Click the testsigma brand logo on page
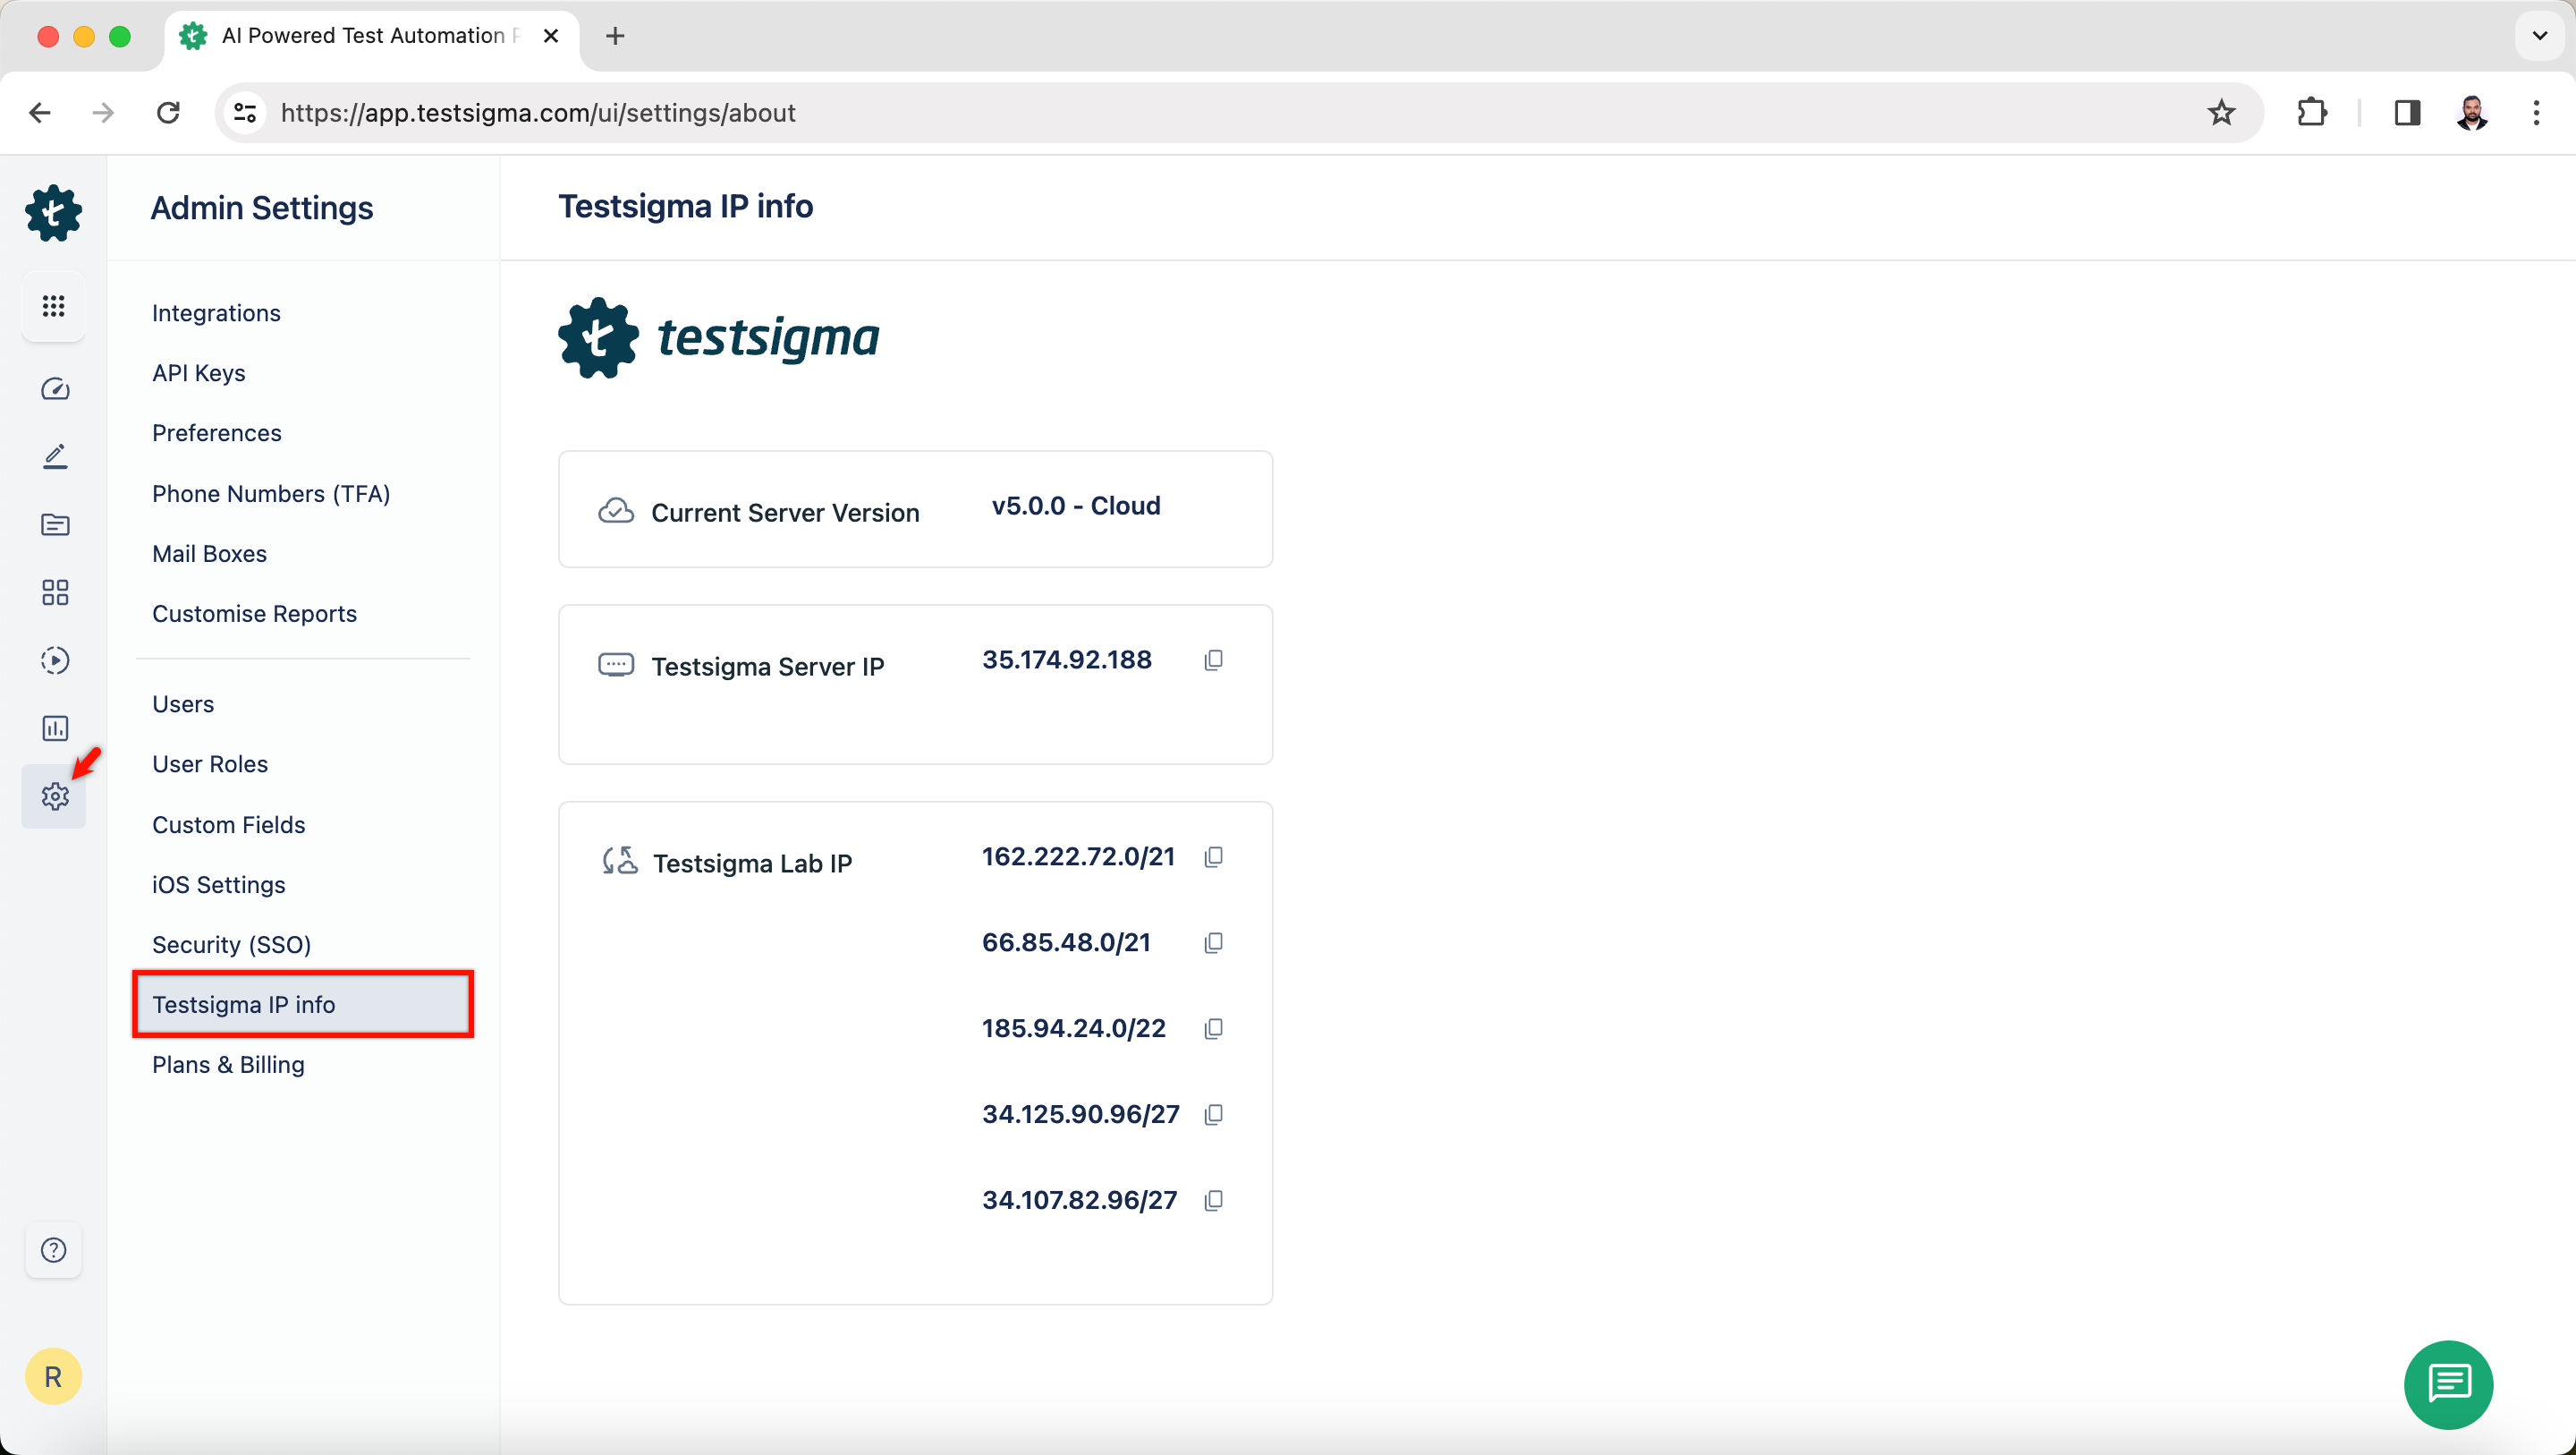2576x1455 pixels. pyautogui.click(x=718, y=338)
